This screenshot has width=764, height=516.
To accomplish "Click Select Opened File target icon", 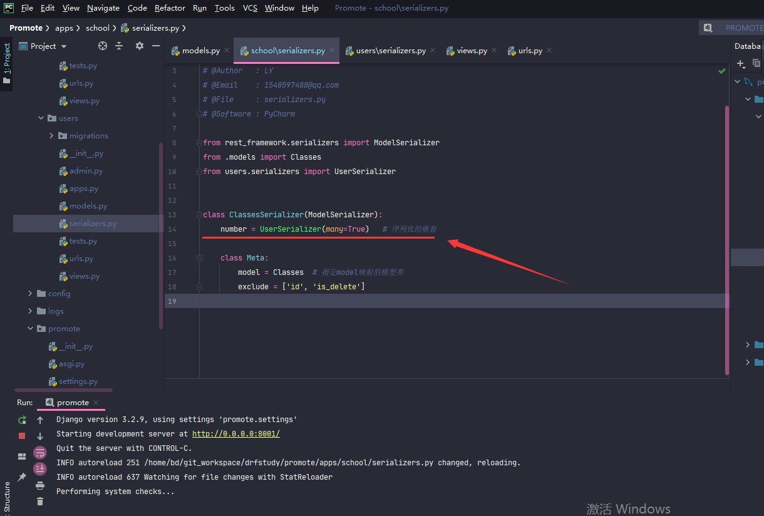I will [x=103, y=46].
